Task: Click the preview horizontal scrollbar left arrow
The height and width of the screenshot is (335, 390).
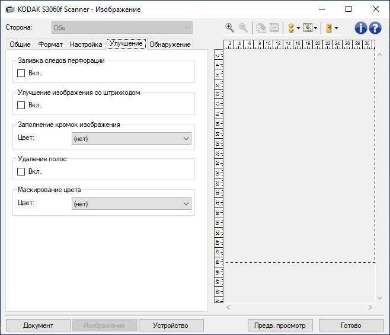Action: pyautogui.click(x=228, y=307)
